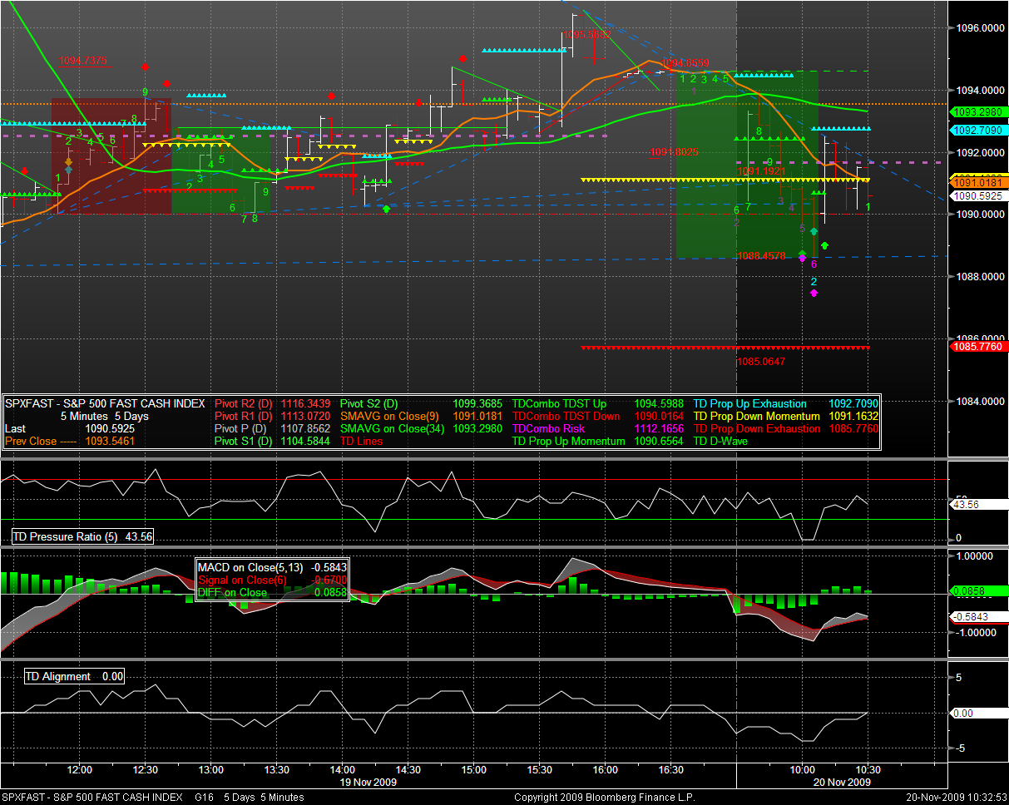Select the TD Alignment study label
Screen dimensions: 1009x805
click(x=73, y=677)
